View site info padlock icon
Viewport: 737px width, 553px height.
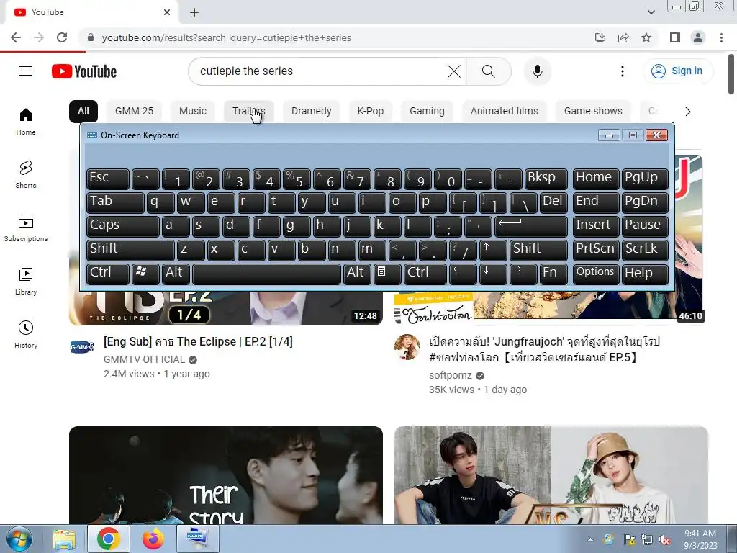click(91, 37)
